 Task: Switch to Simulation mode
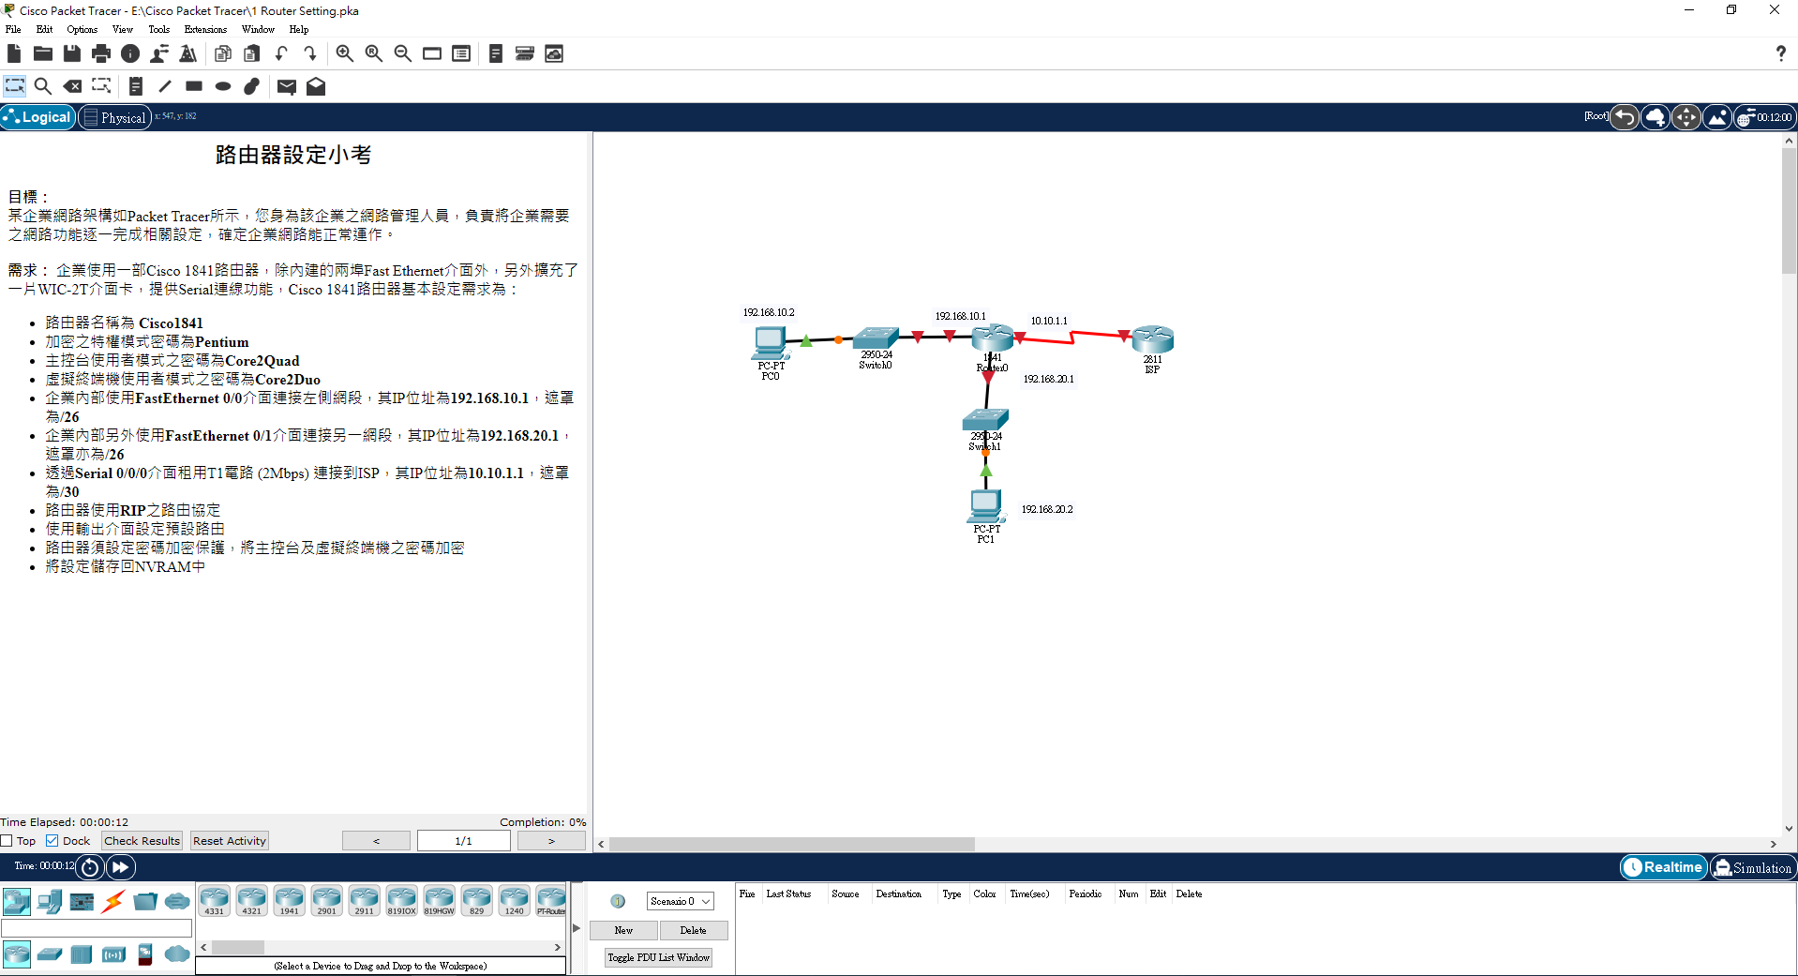(x=1753, y=867)
